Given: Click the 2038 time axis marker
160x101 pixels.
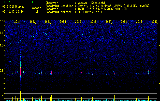Looking at the screenshot, I should (124, 22).
